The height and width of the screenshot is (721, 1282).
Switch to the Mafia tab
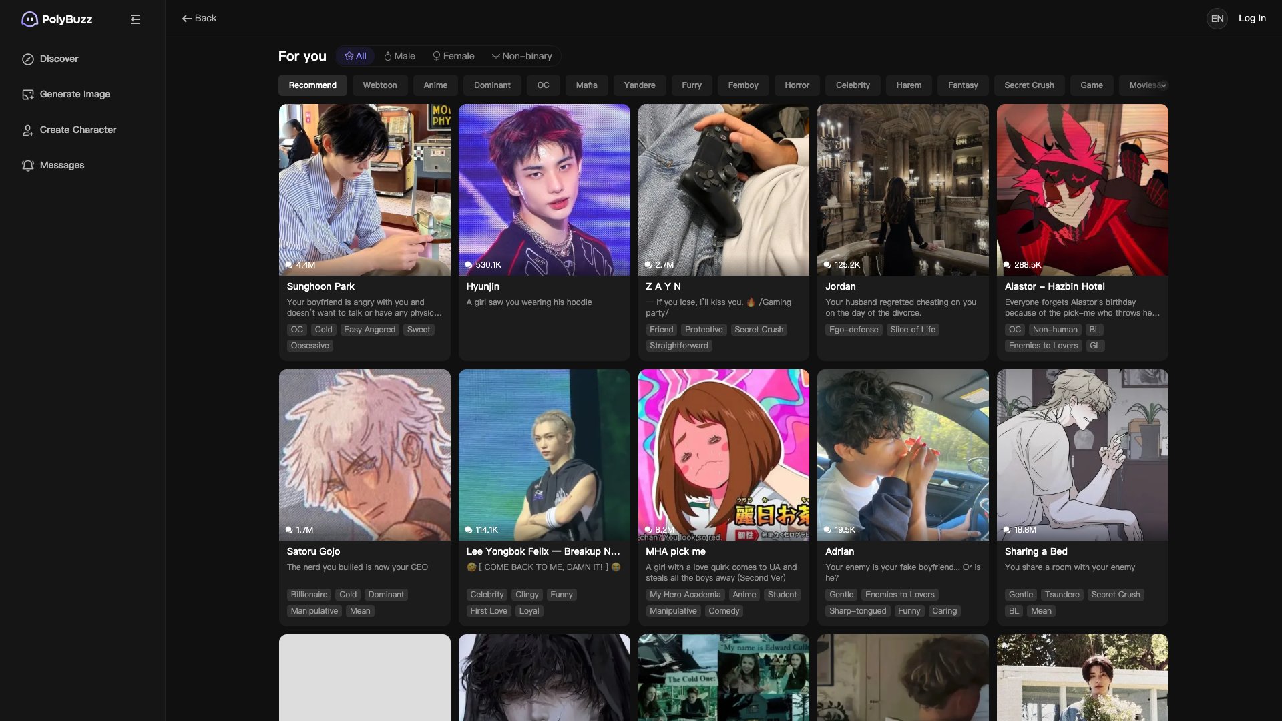(x=587, y=85)
